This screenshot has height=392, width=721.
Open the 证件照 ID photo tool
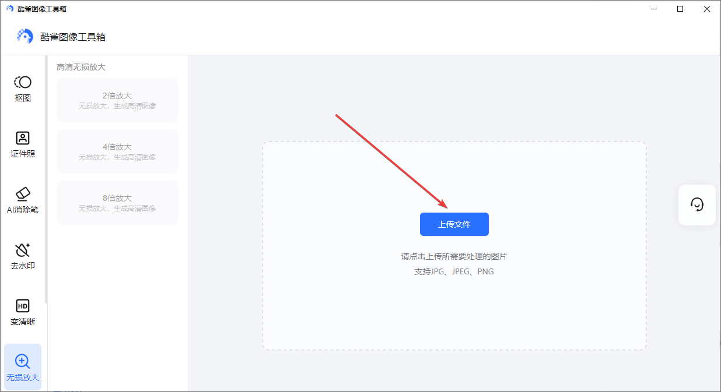tap(22, 144)
